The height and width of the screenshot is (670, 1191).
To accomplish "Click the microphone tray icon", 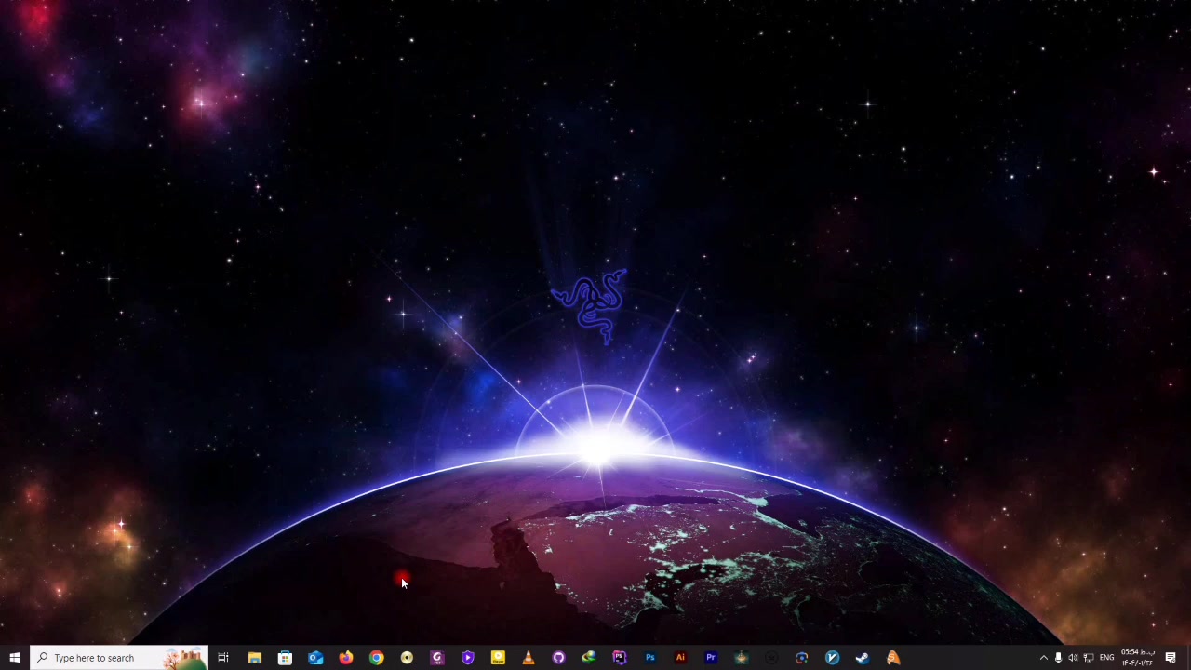I will 1058,658.
